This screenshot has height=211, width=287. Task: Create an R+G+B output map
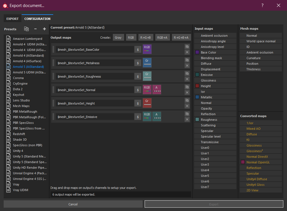pyautogui.click(x=145, y=38)
